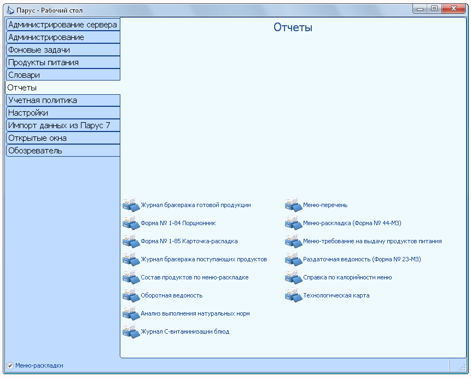Image resolution: width=471 pixels, height=378 pixels.
Task: Open the Обозреватель sidebar section
Action: (63, 151)
